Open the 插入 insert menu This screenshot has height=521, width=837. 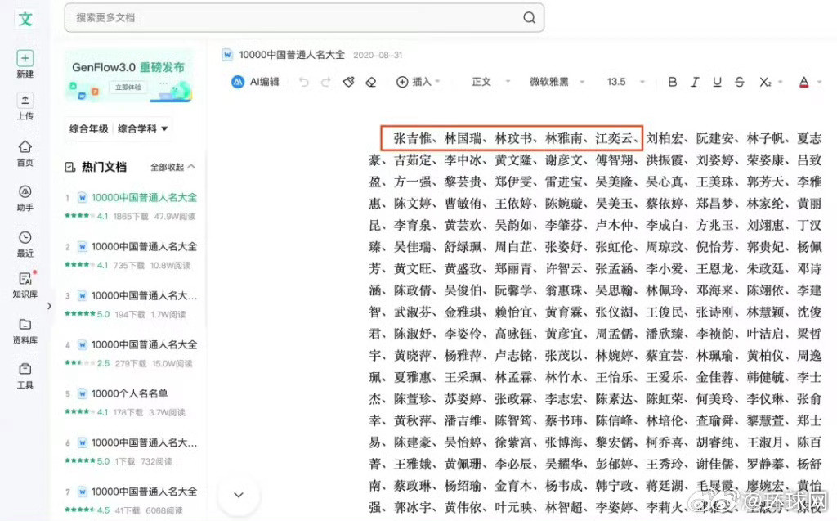[x=417, y=82]
